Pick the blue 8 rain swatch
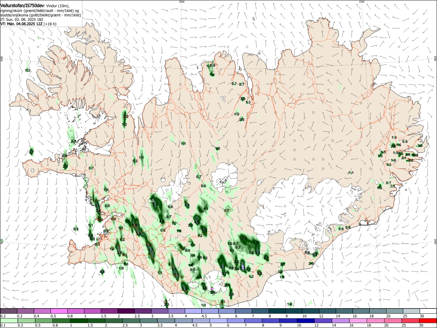 click(x=271, y=321)
